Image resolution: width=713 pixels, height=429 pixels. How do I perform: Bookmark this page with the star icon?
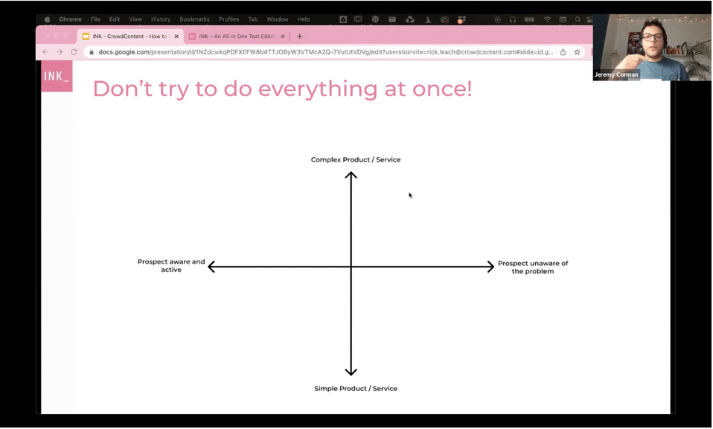click(x=577, y=52)
